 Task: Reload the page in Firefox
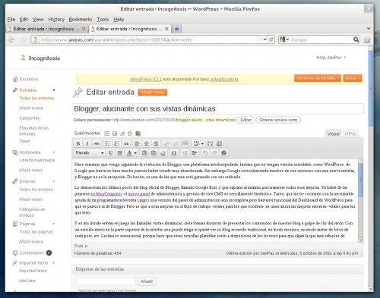[271, 39]
